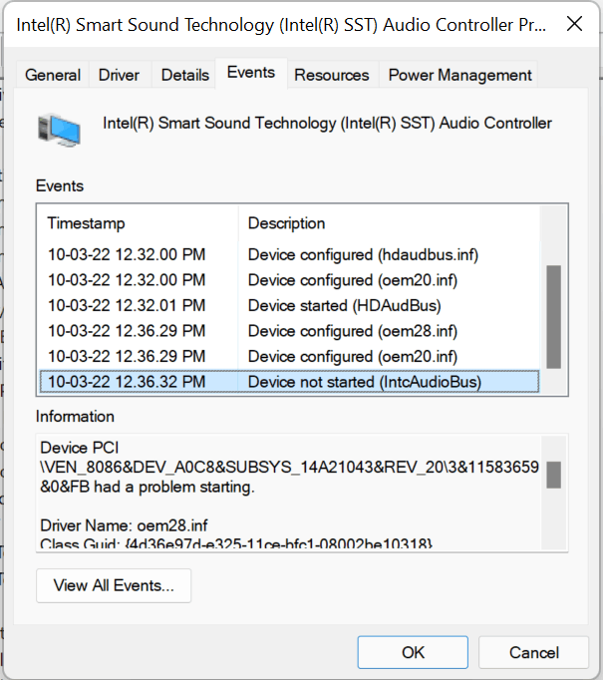The width and height of the screenshot is (603, 680).
Task: Select the 12.32.00 PM oem20.inf event
Action: pos(289,280)
